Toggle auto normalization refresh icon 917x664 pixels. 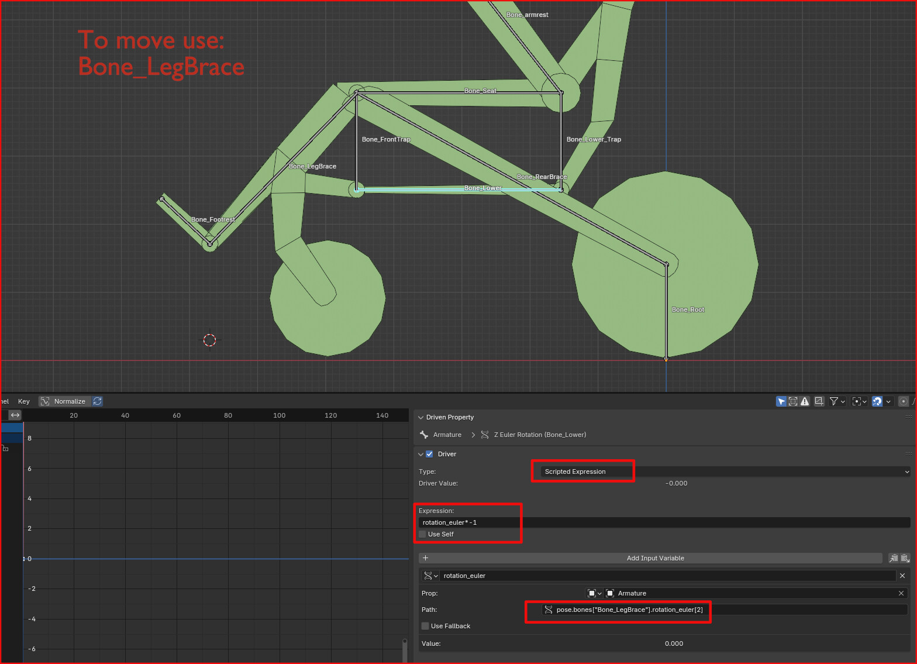coord(98,401)
